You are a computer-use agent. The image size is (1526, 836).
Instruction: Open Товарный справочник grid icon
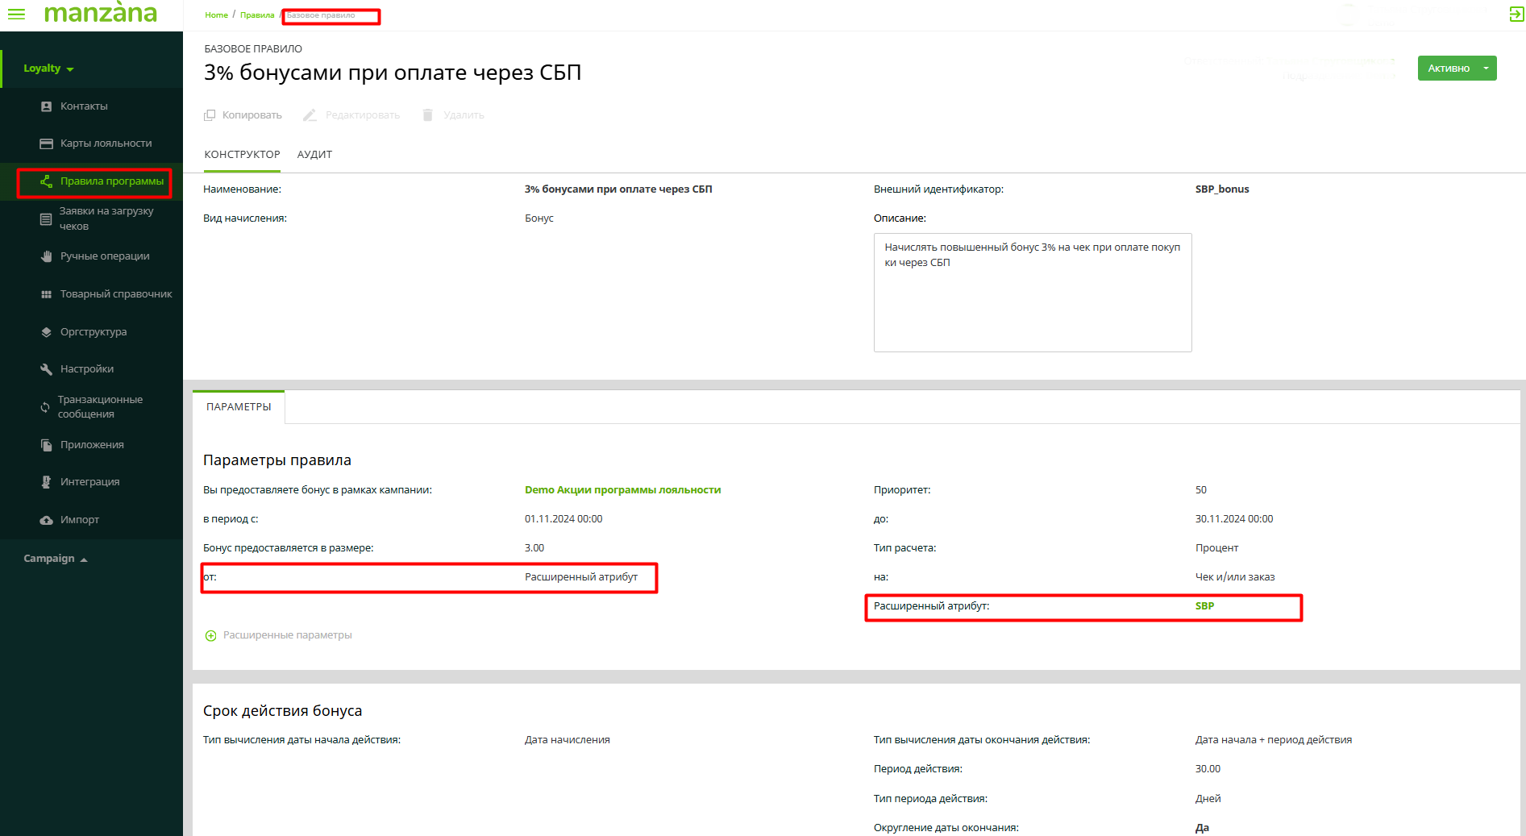point(46,294)
